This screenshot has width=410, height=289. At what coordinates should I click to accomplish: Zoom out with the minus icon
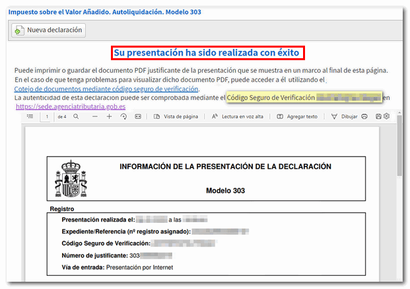click(x=95, y=116)
